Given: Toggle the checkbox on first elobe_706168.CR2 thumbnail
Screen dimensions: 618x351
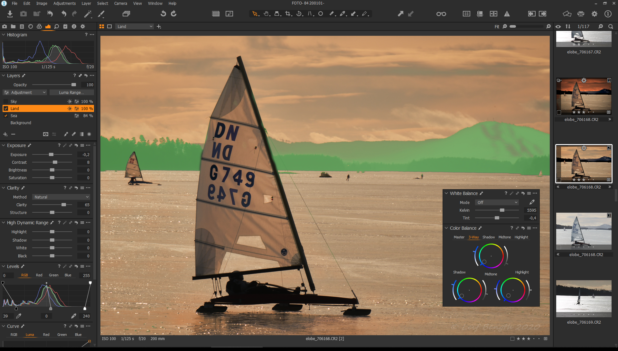Looking at the screenshot, I should (559, 113).
